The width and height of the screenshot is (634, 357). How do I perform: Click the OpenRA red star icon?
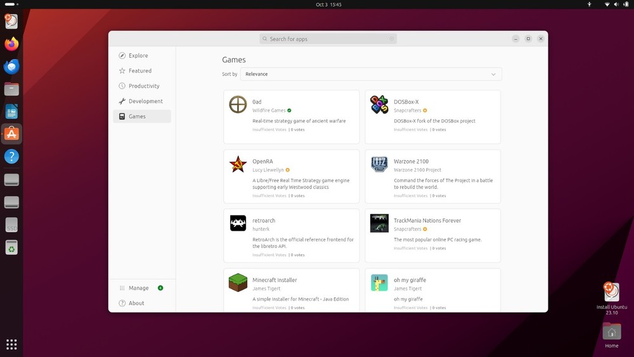point(238,164)
